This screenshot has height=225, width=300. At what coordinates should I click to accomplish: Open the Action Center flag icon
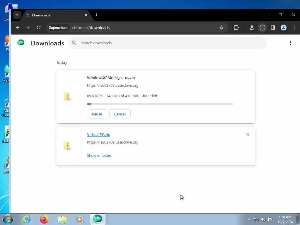click(270, 219)
